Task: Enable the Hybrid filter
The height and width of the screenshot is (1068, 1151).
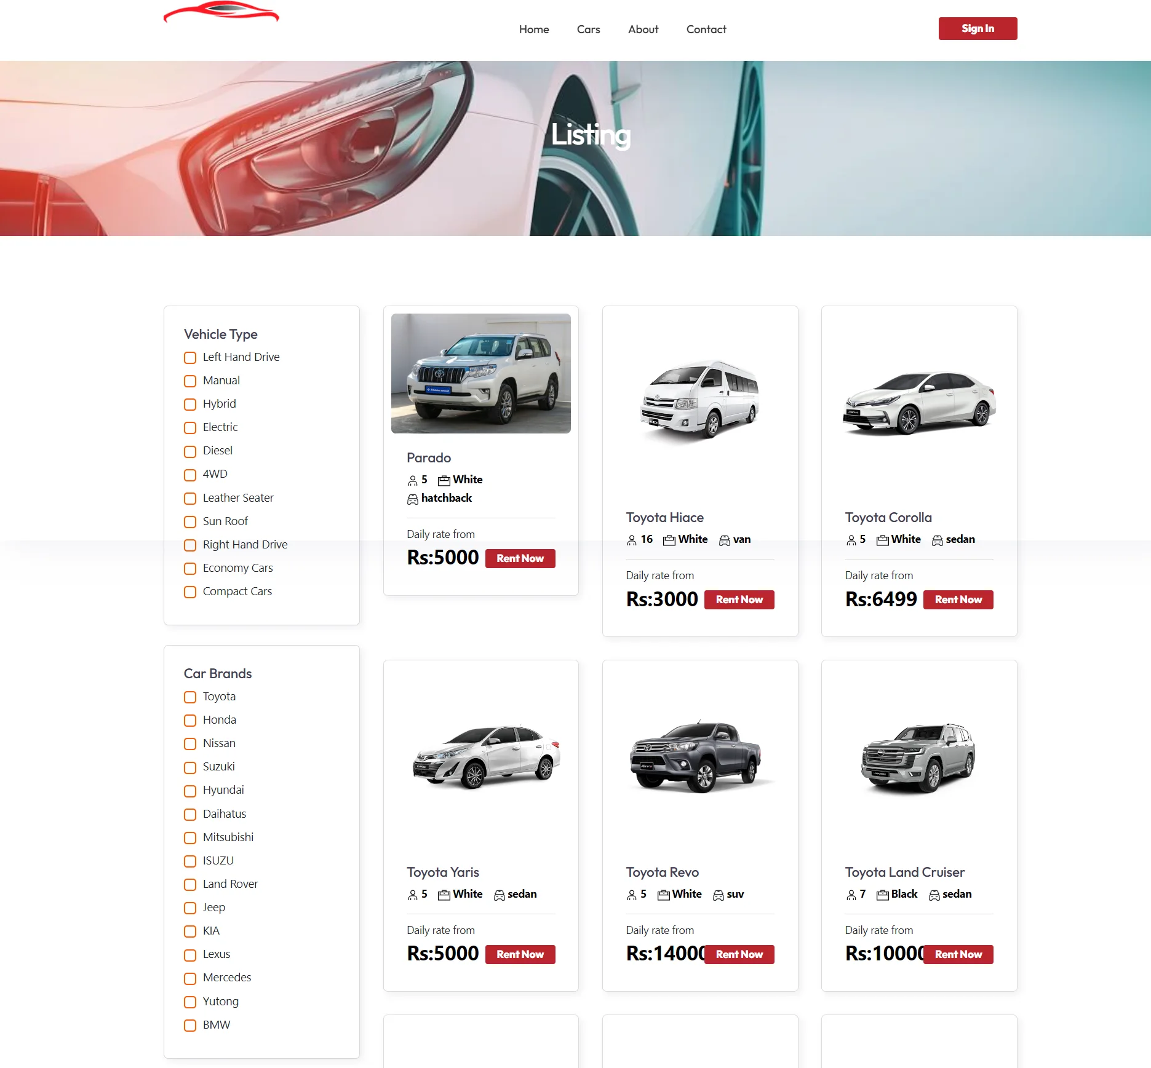Action: 190,405
